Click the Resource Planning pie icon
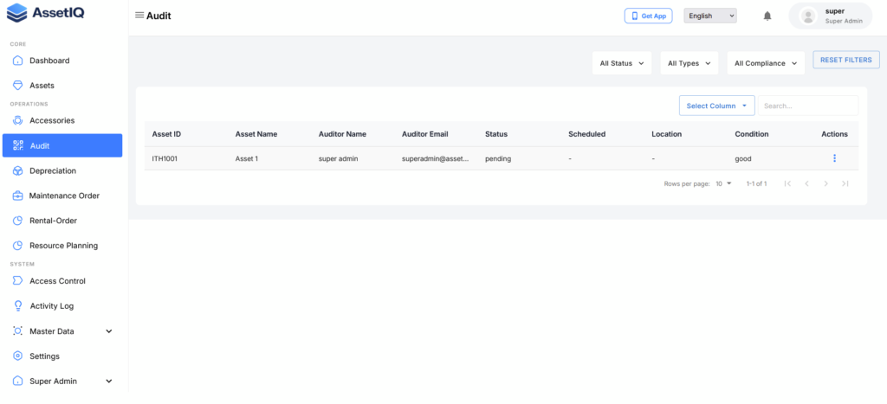 click(x=17, y=245)
